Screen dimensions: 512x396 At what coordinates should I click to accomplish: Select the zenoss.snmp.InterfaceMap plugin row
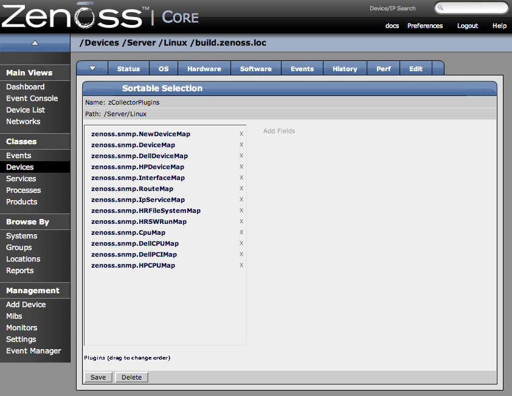(138, 178)
